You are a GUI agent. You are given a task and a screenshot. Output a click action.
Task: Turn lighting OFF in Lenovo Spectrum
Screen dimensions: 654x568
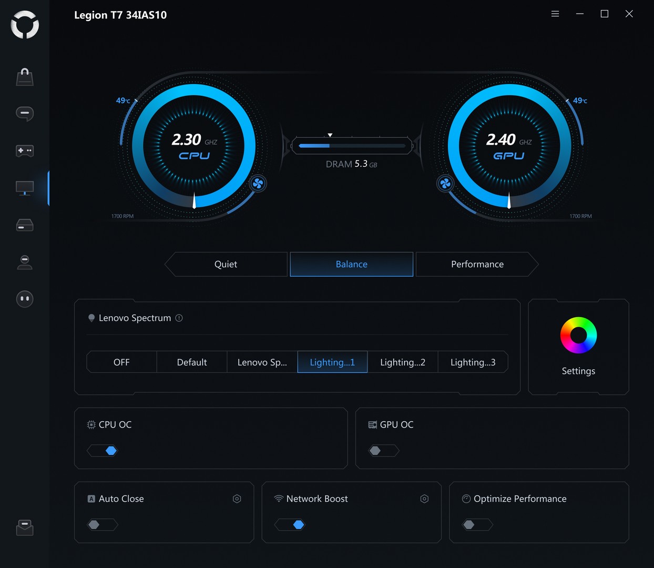(121, 362)
